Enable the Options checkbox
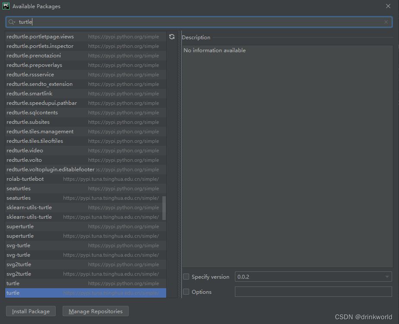Viewport: 399px width, 324px height. [x=186, y=292]
